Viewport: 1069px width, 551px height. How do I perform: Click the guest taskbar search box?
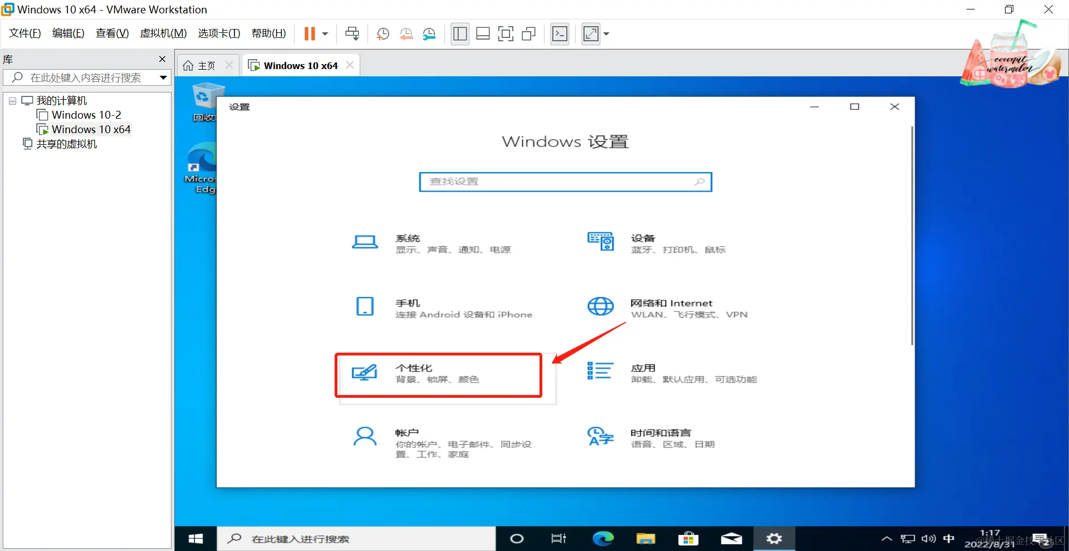356,539
